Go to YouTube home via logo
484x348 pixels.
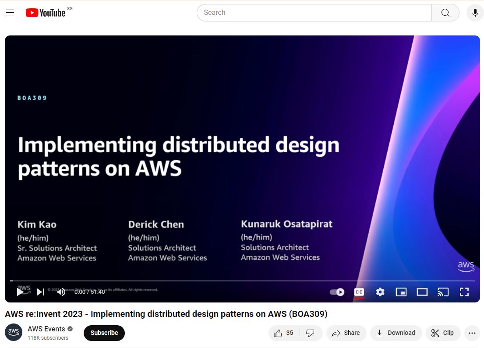pyautogui.click(x=46, y=13)
